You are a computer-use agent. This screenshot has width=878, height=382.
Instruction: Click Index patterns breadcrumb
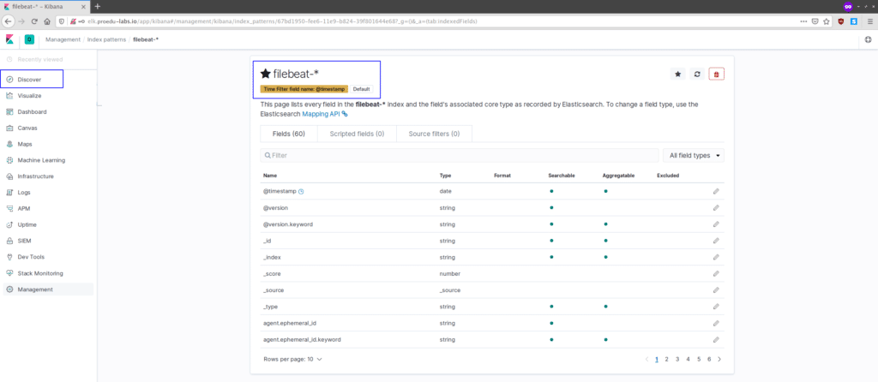tap(107, 39)
